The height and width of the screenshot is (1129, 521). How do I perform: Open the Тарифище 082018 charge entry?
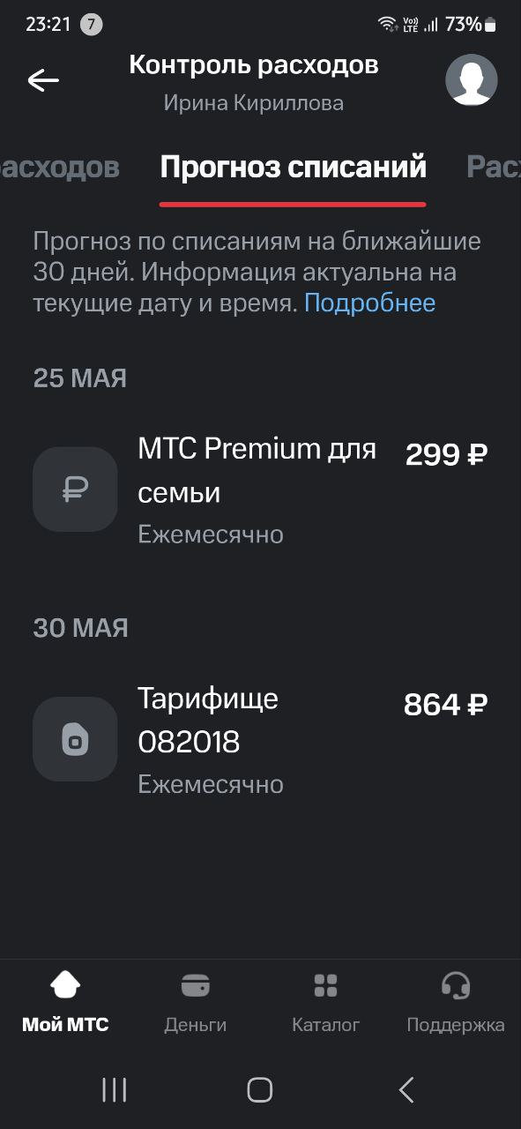pos(260,739)
